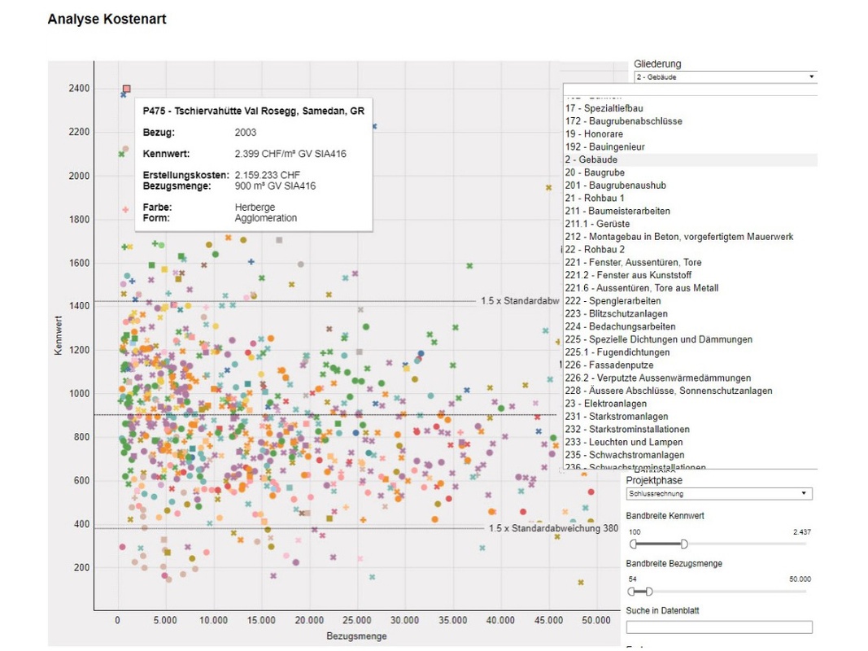The height and width of the screenshot is (651, 868).
Task: Choose '211 - Baumeisterarbeiten' entry
Action: [690, 211]
